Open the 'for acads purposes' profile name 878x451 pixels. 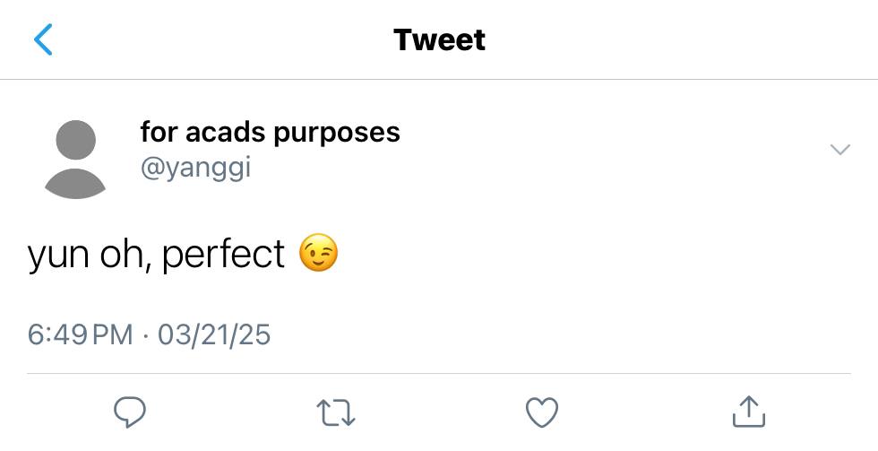270,132
